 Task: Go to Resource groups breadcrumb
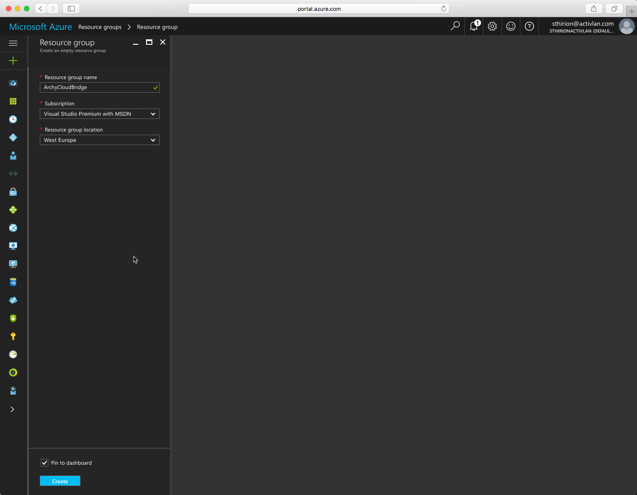(x=100, y=27)
